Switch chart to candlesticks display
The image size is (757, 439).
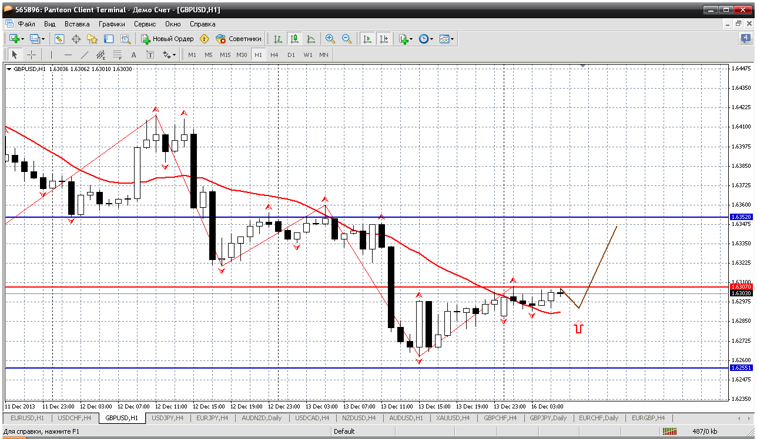294,39
